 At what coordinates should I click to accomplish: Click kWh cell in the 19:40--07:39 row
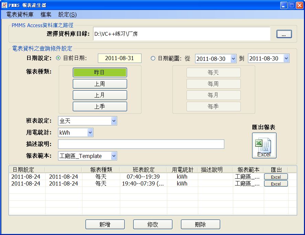coord(182,183)
